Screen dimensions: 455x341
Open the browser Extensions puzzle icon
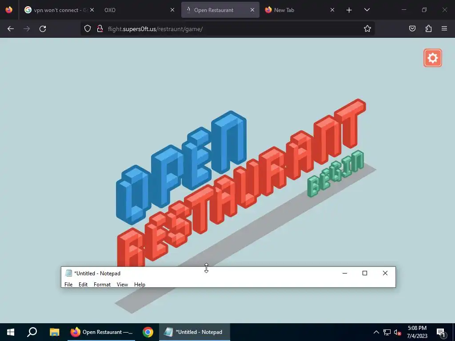coord(428,29)
